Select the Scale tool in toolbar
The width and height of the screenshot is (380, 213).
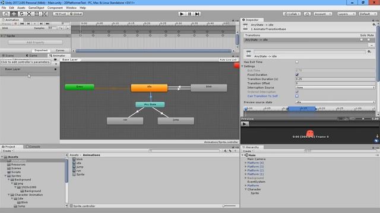(x=29, y=14)
